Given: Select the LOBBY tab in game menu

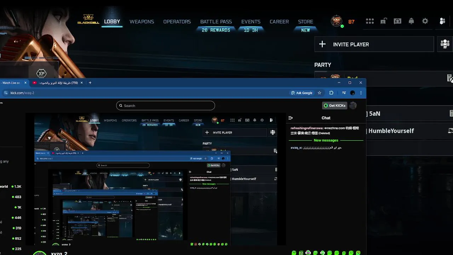Looking at the screenshot, I should [112, 22].
